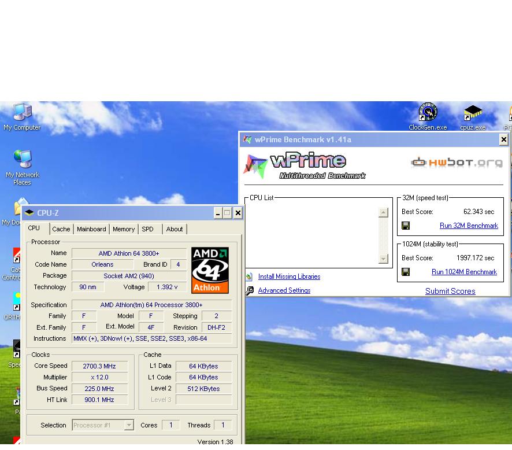Click inside the empty CPU List box
The height and width of the screenshot is (450, 512).
(x=312, y=235)
